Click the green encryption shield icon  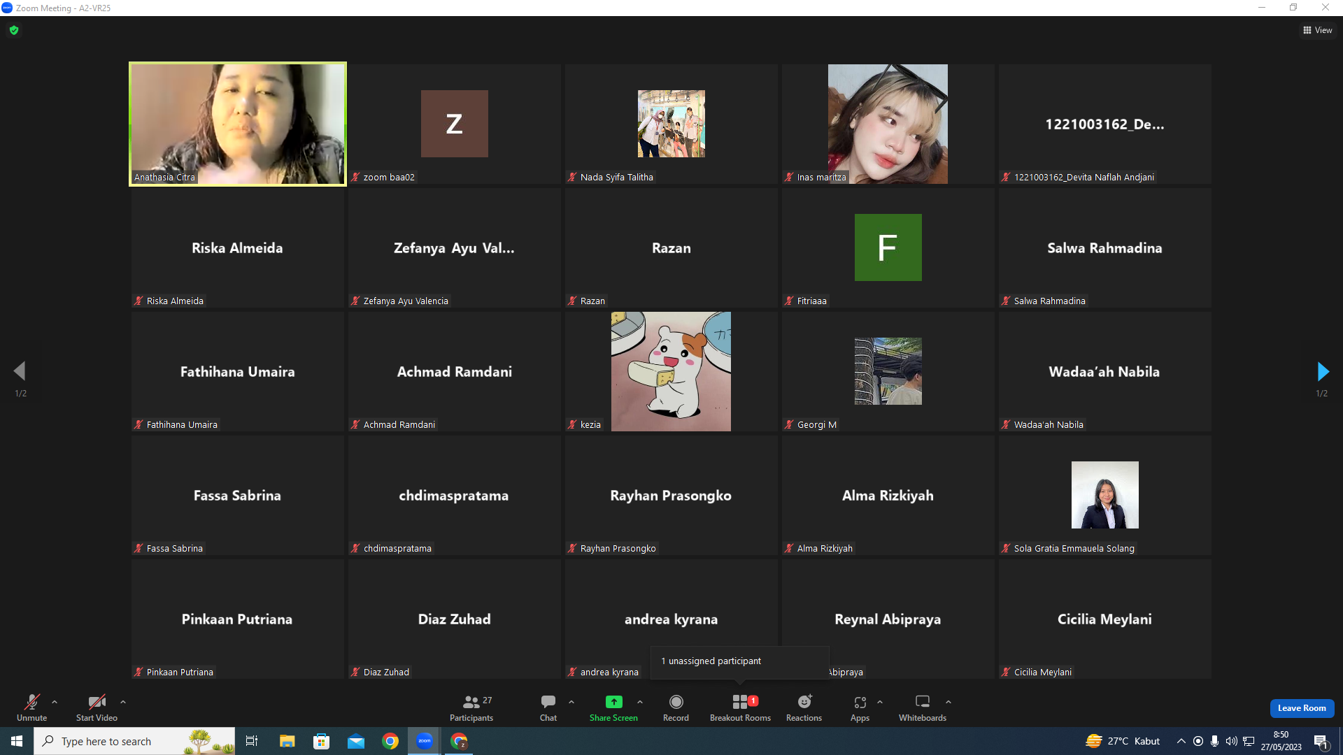tap(14, 30)
